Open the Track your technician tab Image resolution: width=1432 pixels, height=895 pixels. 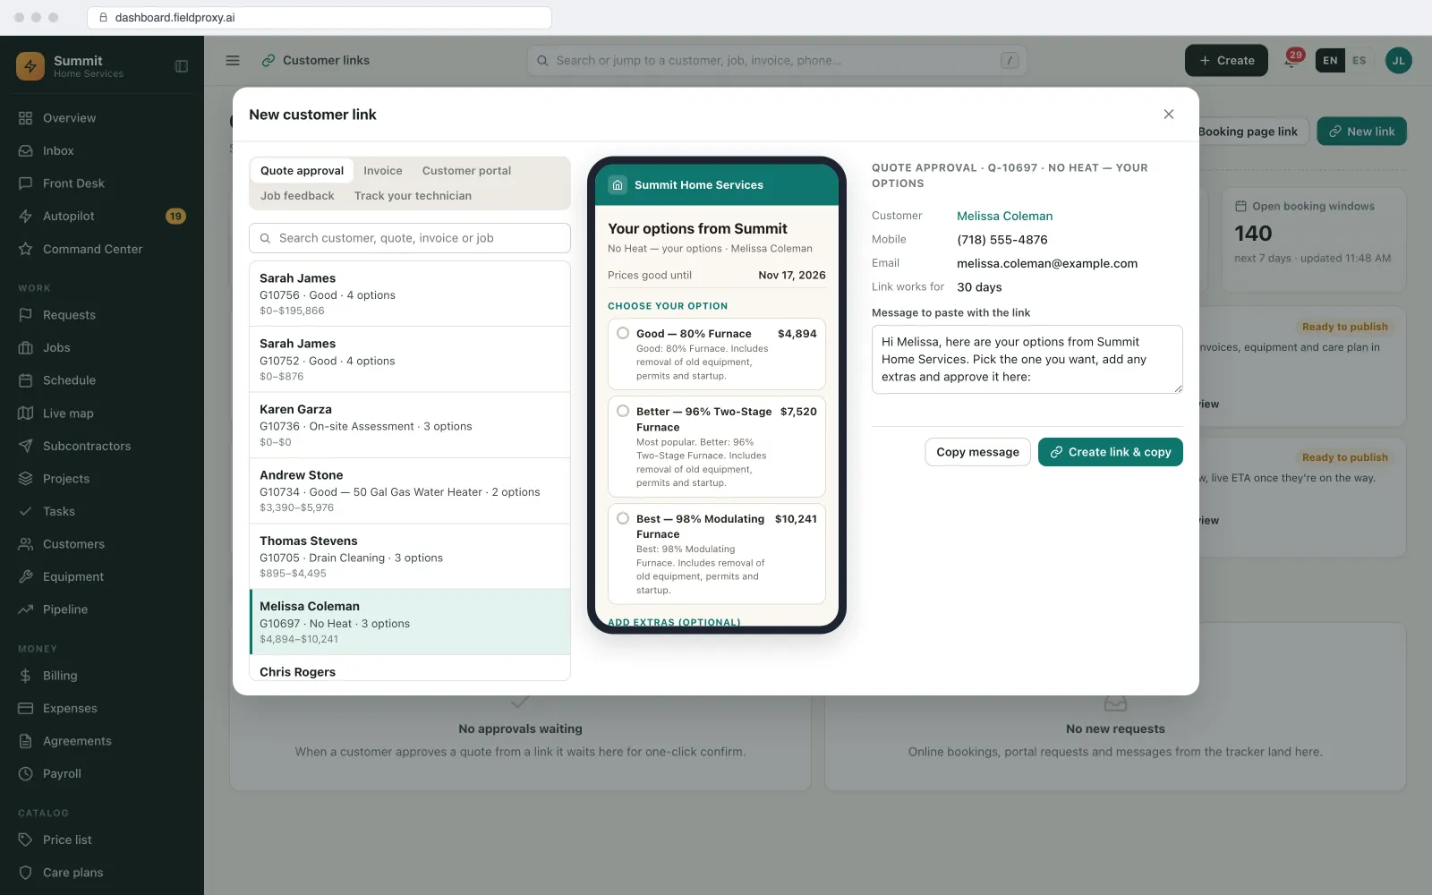pos(413,196)
